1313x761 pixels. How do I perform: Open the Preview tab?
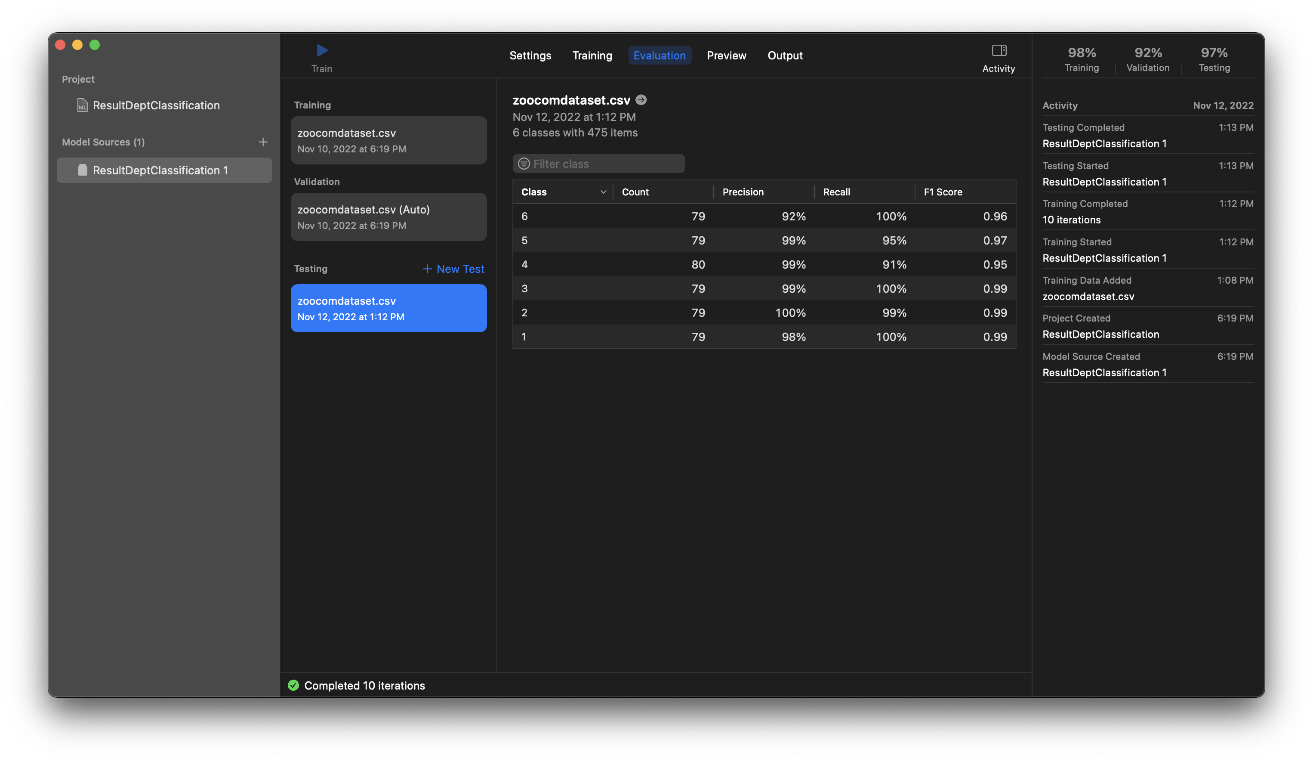(726, 55)
